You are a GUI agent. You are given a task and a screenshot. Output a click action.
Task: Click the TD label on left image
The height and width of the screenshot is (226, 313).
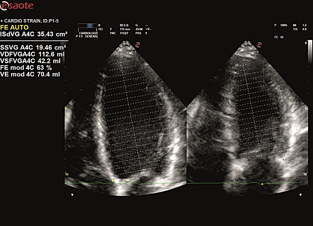[x=121, y=57]
